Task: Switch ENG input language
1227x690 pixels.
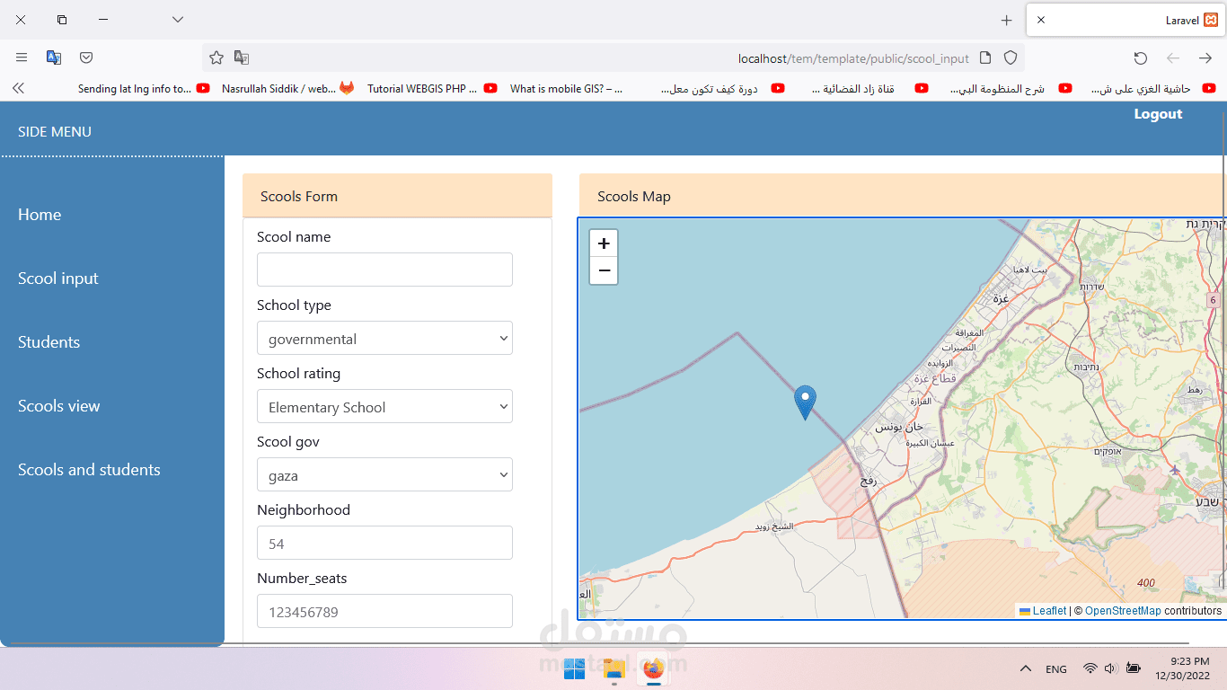Action: [x=1056, y=669]
